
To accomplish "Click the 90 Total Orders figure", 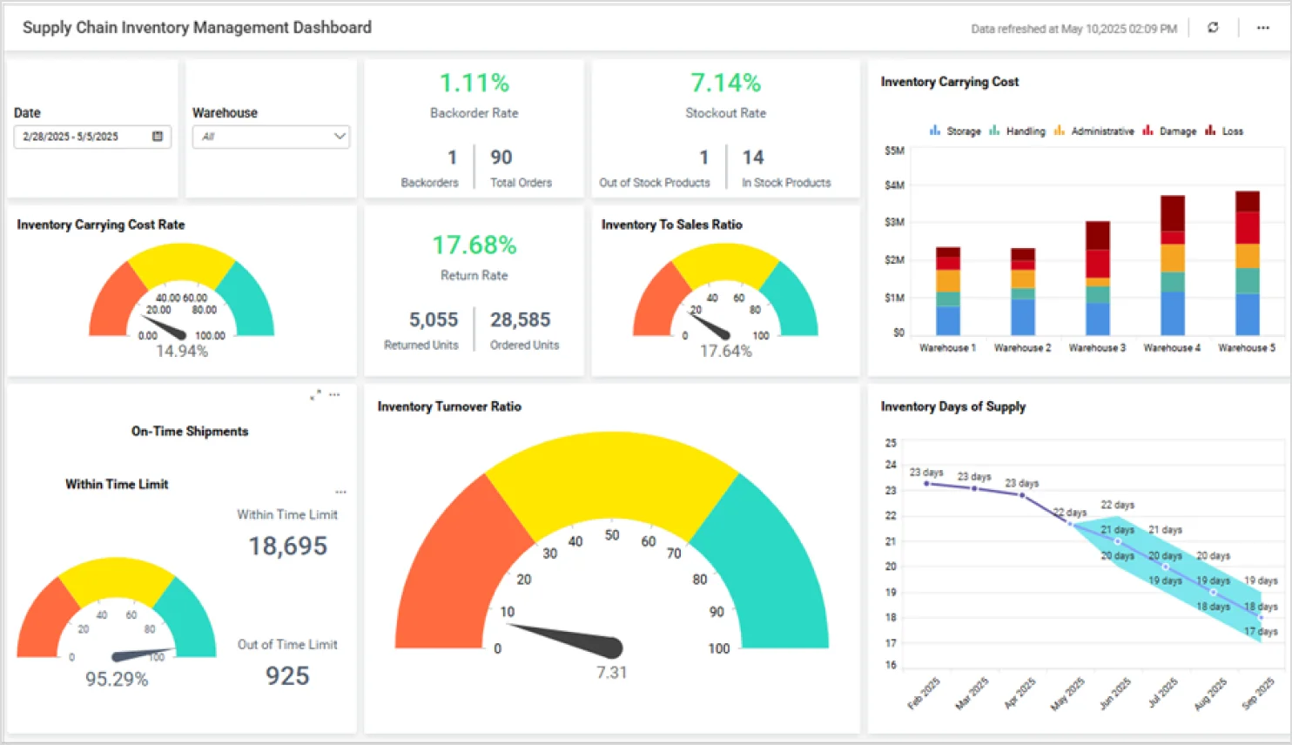I will (x=501, y=158).
